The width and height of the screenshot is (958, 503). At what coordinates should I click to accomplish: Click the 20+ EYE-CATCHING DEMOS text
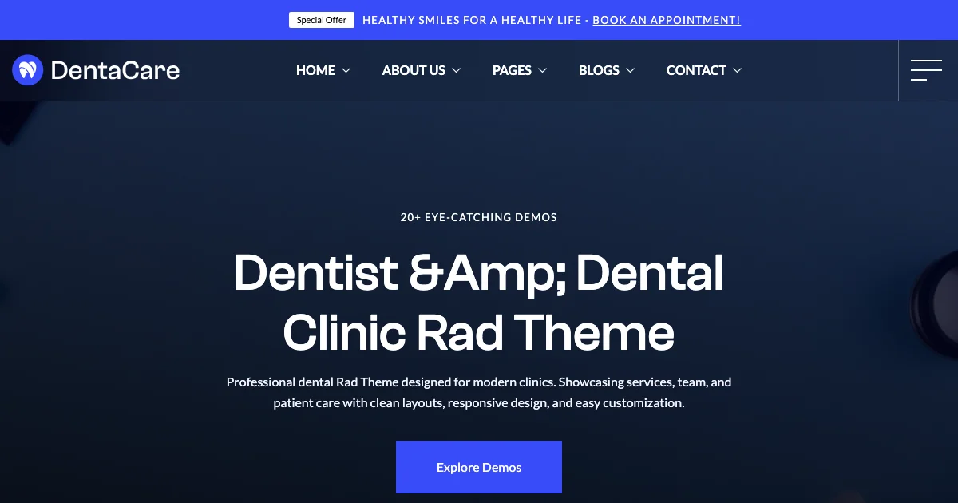[x=479, y=217]
